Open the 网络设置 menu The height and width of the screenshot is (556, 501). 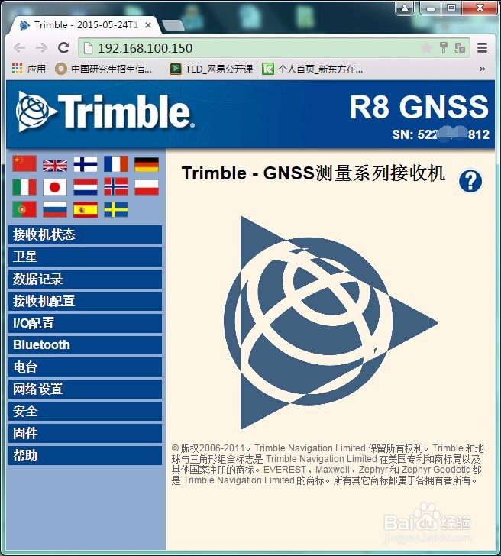(85, 390)
